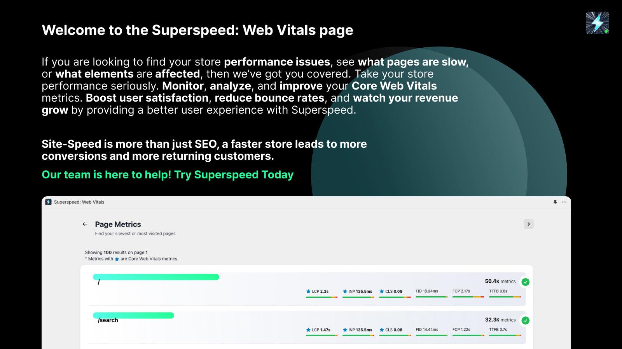Click the back arrow beside Page Metrics

85,224
